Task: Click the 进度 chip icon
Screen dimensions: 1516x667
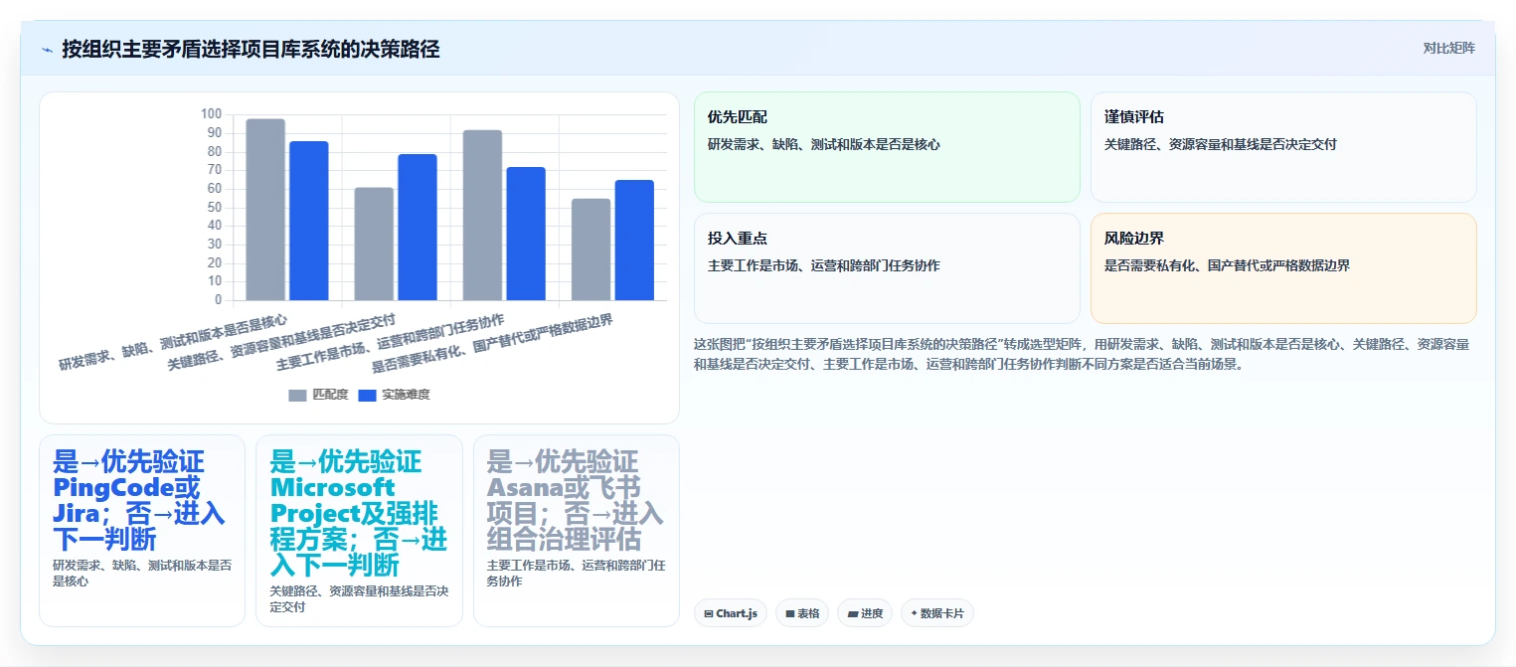Action: coord(852,614)
